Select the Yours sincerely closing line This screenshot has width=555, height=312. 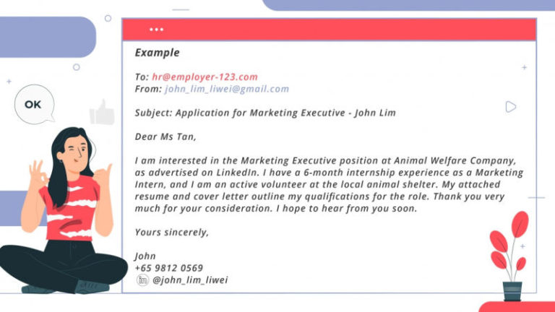171,232
